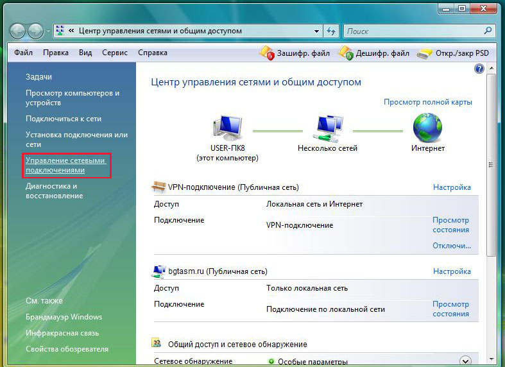Click the double chevron in address bar
505x367 pixels.
[x=71, y=31]
